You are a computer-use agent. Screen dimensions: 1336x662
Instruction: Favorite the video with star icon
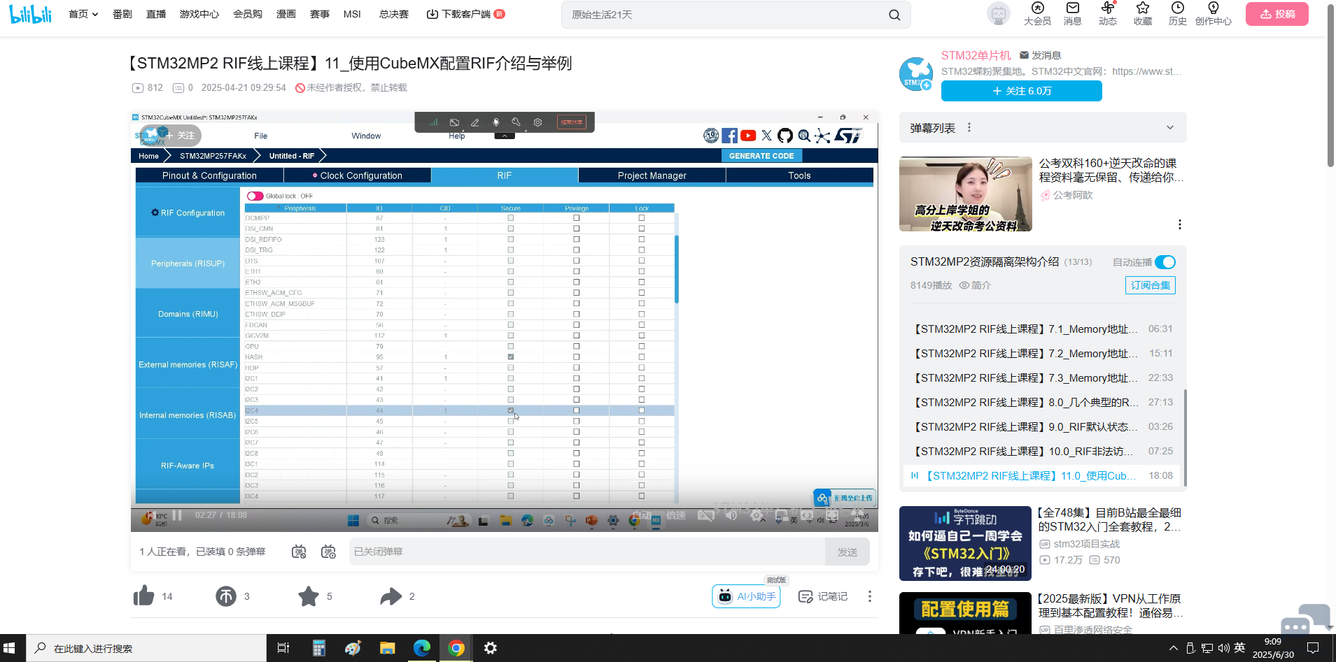pos(308,596)
